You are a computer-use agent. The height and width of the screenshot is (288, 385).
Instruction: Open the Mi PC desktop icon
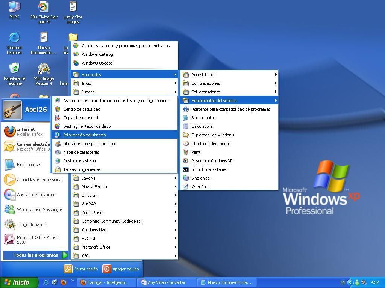tap(14, 10)
